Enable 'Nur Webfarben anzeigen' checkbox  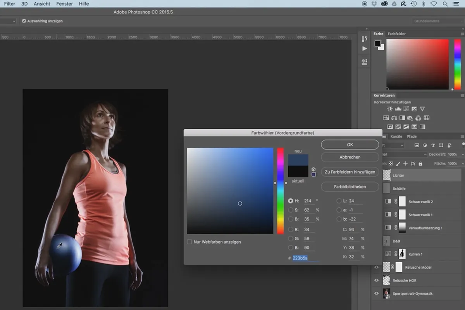[x=189, y=242]
